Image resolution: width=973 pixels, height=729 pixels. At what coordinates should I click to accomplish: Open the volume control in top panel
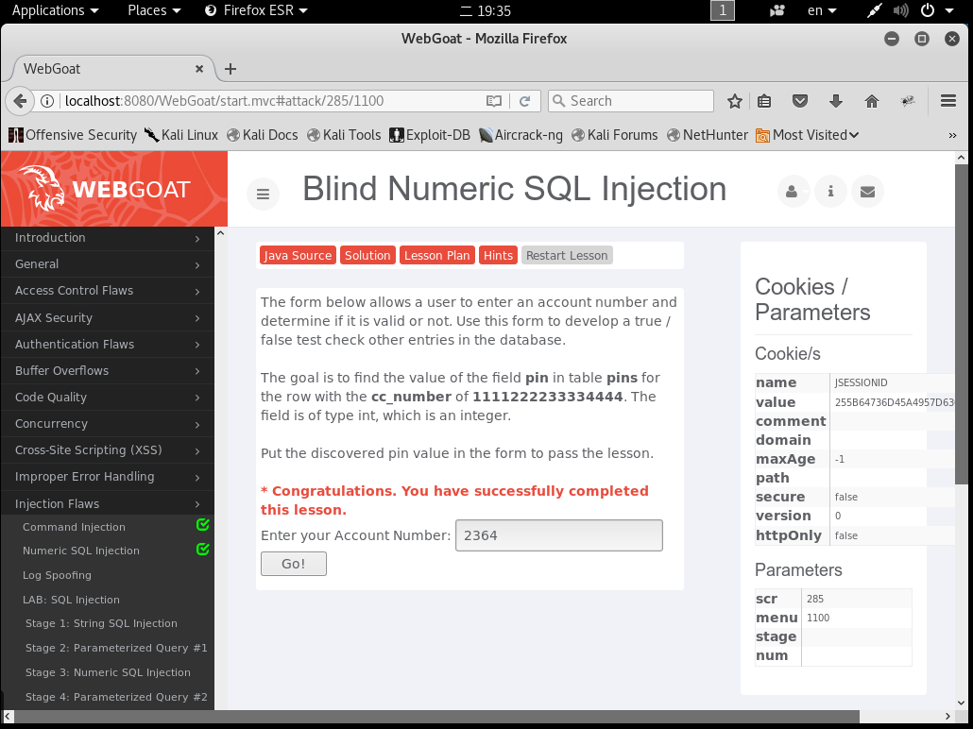900,10
